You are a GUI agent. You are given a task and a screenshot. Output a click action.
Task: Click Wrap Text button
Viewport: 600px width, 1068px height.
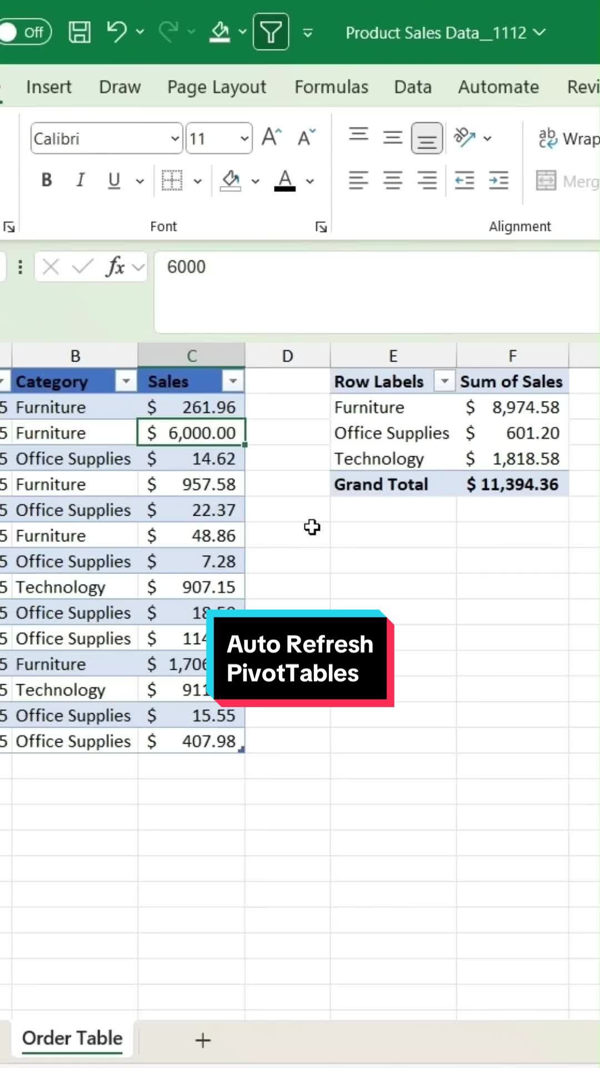(x=568, y=138)
